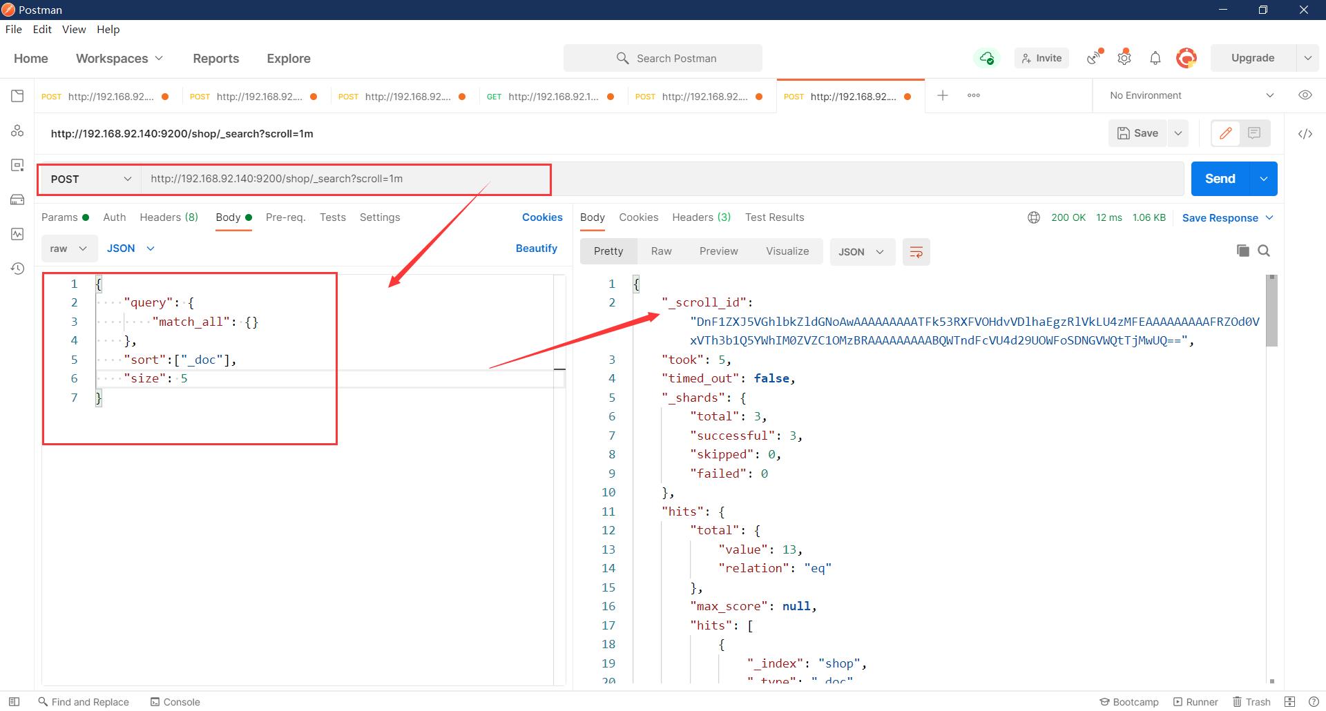The image size is (1326, 711).
Task: Toggle line wrap in response
Action: [x=916, y=252]
